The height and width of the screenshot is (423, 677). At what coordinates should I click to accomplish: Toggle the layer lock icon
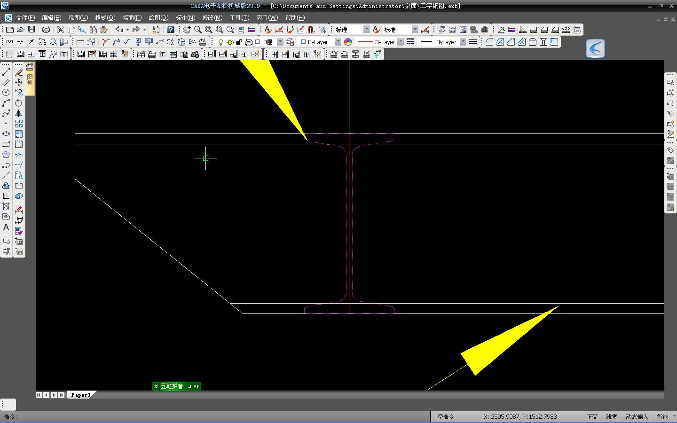pyautogui.click(x=239, y=42)
